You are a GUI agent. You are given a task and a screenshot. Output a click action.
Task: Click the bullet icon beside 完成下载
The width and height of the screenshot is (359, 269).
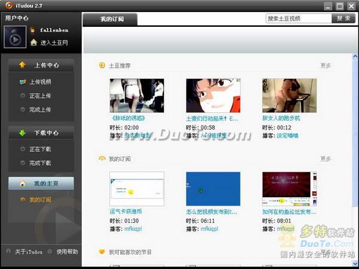(x=23, y=163)
